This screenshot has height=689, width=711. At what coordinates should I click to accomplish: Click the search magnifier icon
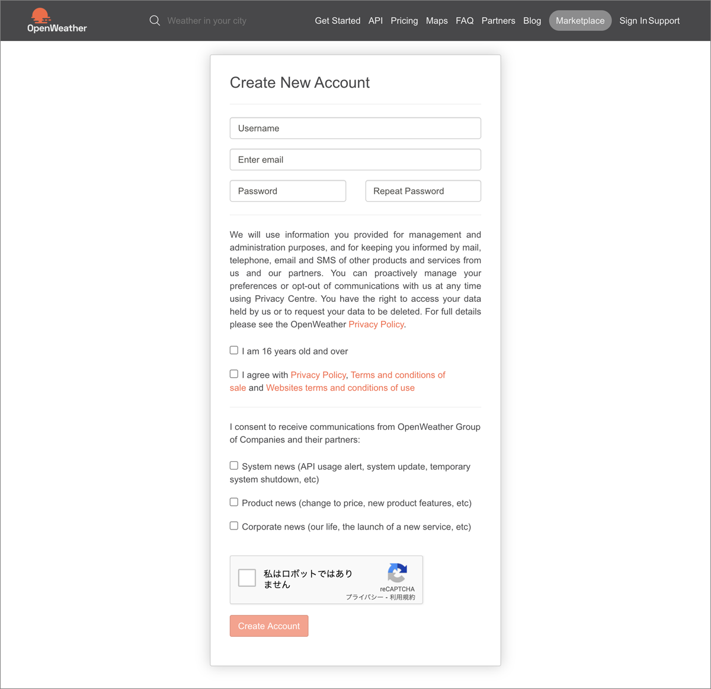(x=155, y=21)
